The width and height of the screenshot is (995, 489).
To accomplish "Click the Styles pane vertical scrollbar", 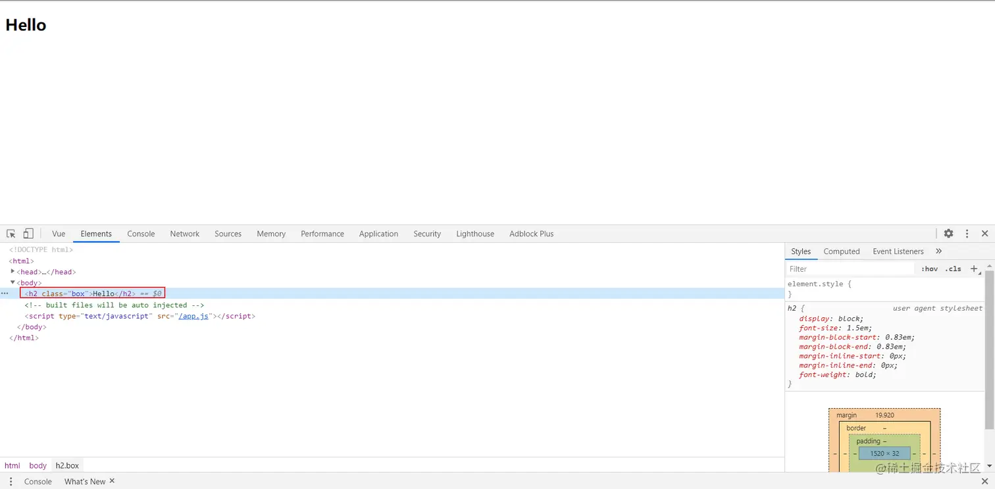I will click(989, 349).
